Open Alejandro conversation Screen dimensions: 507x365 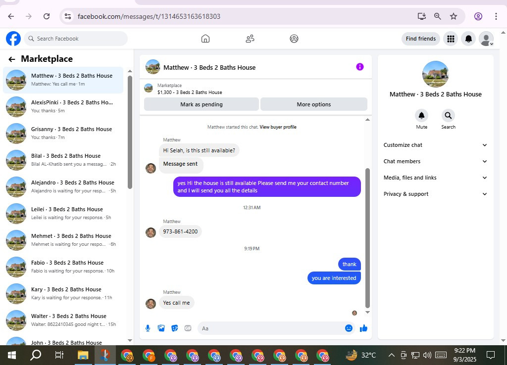(x=63, y=186)
